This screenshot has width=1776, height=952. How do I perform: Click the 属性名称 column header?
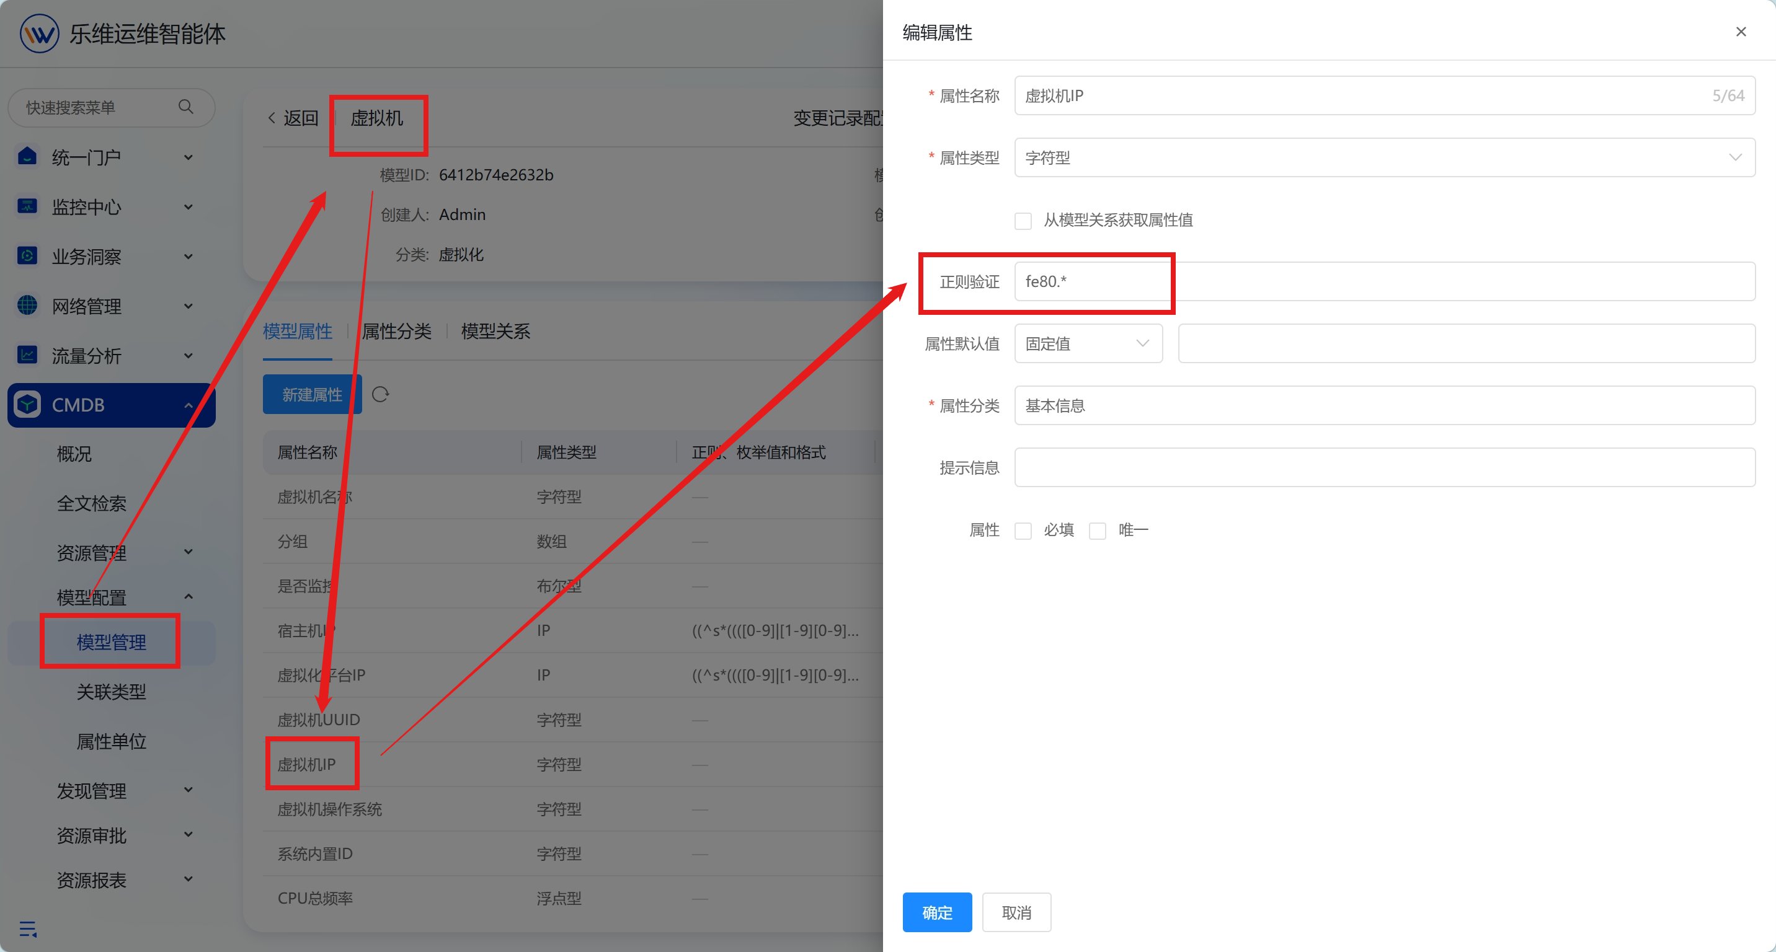click(x=307, y=452)
